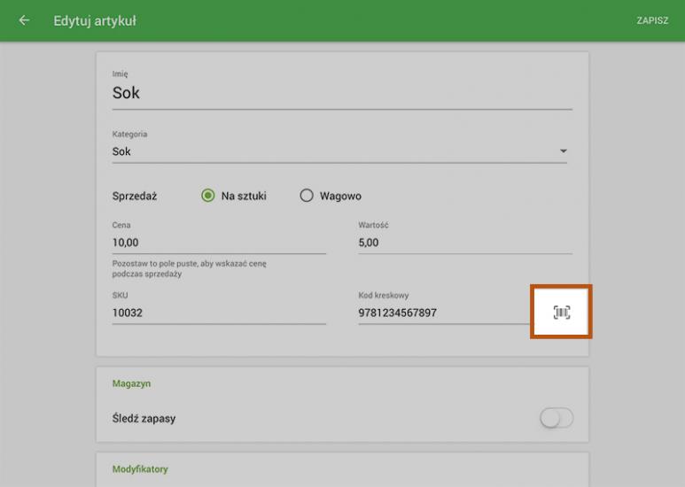
Task: Click the hint text below Cena
Action: click(190, 269)
